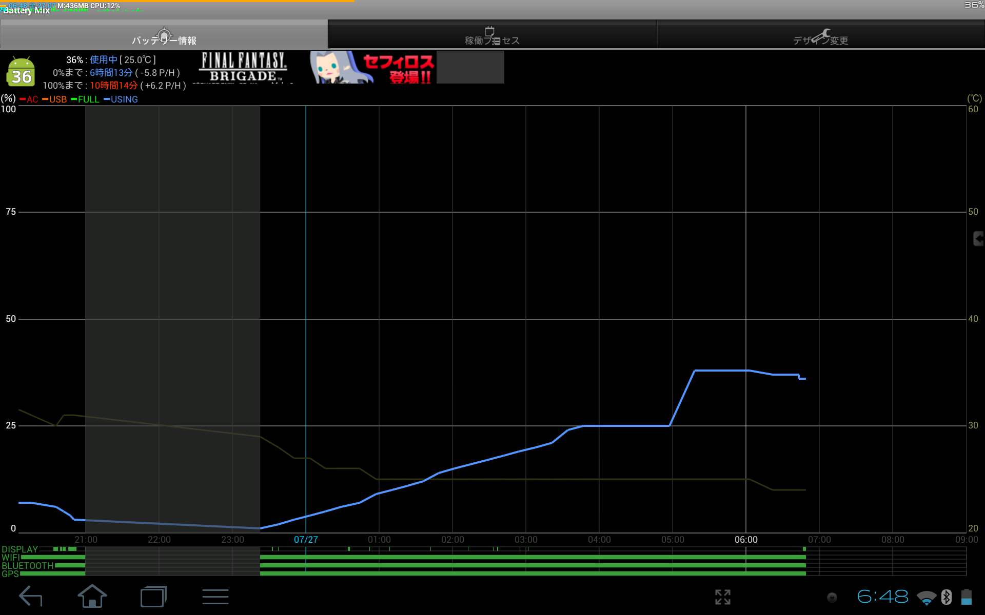Screen dimensions: 985x615
Task: Open the デザイン変更 tab
Action: coord(821,35)
